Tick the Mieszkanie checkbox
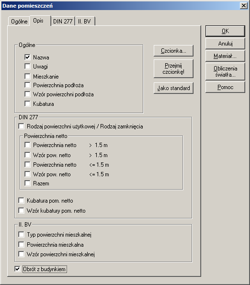The height and width of the screenshot is (285, 250). [x=27, y=76]
